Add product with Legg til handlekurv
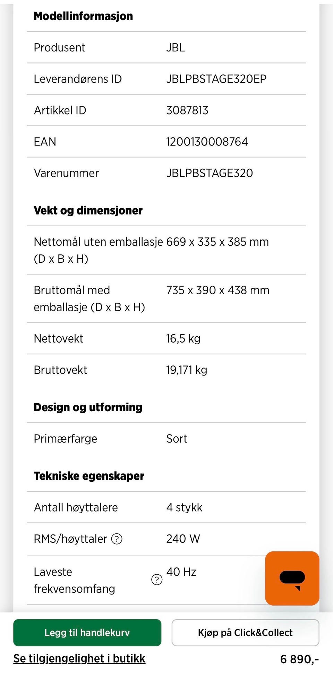Viewport: 333px width, 674px height. click(x=87, y=632)
